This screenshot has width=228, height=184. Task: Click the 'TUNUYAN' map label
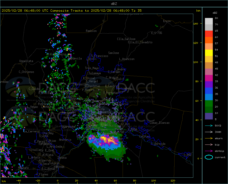tap(59, 167)
